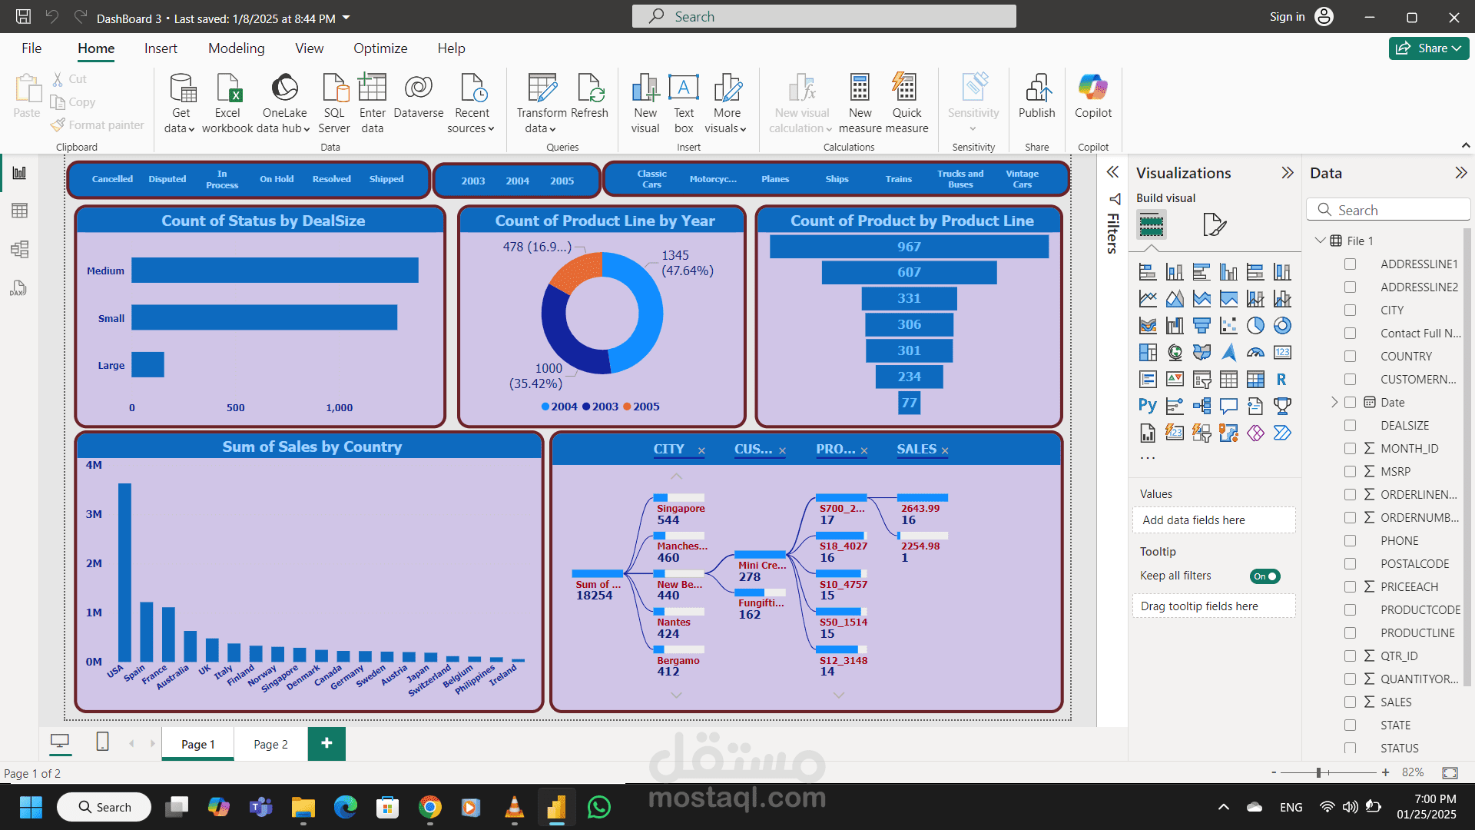Viewport: 1475px width, 830px height.
Task: Click Quick measure in Calculations
Action: [x=906, y=103]
